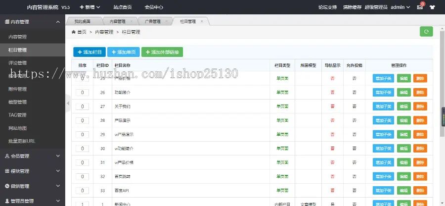Click the 导航显示 column header
The image size is (445, 206).
coord(332,65)
